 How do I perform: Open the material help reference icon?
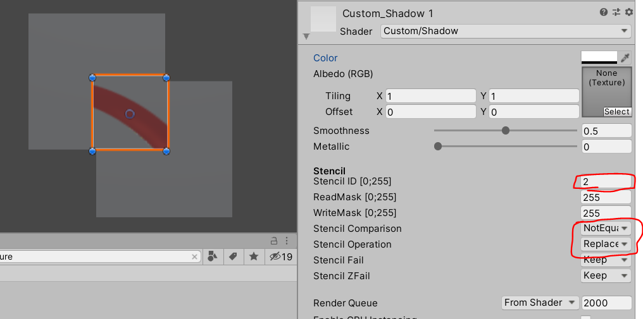tap(603, 12)
